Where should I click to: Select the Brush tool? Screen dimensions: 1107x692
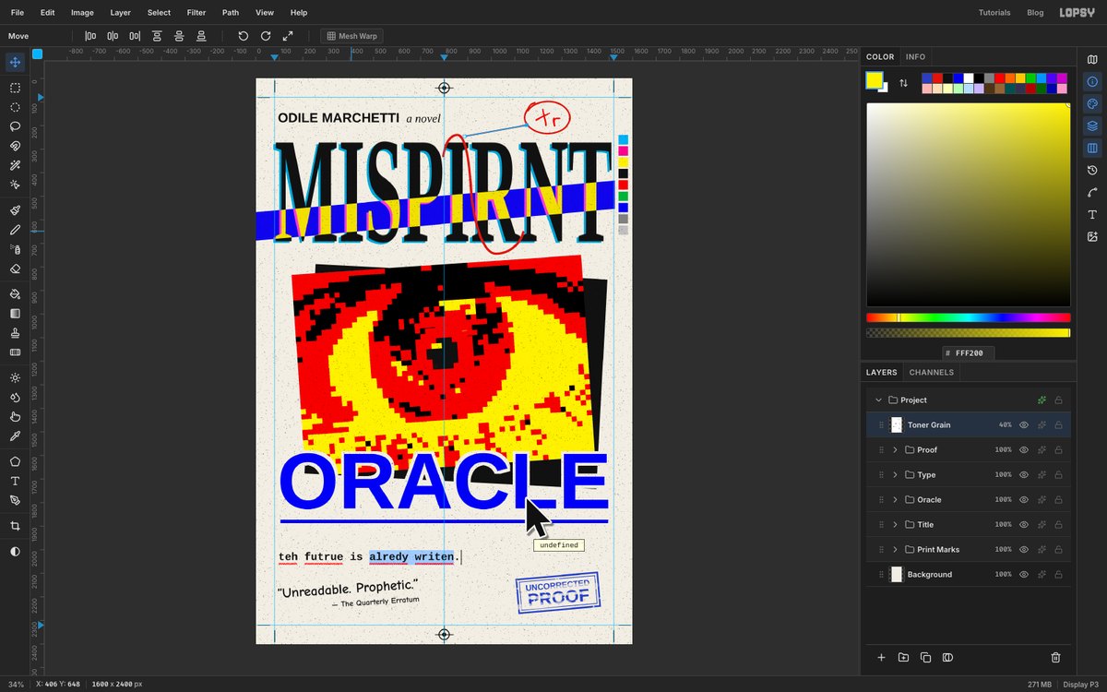[x=15, y=210]
